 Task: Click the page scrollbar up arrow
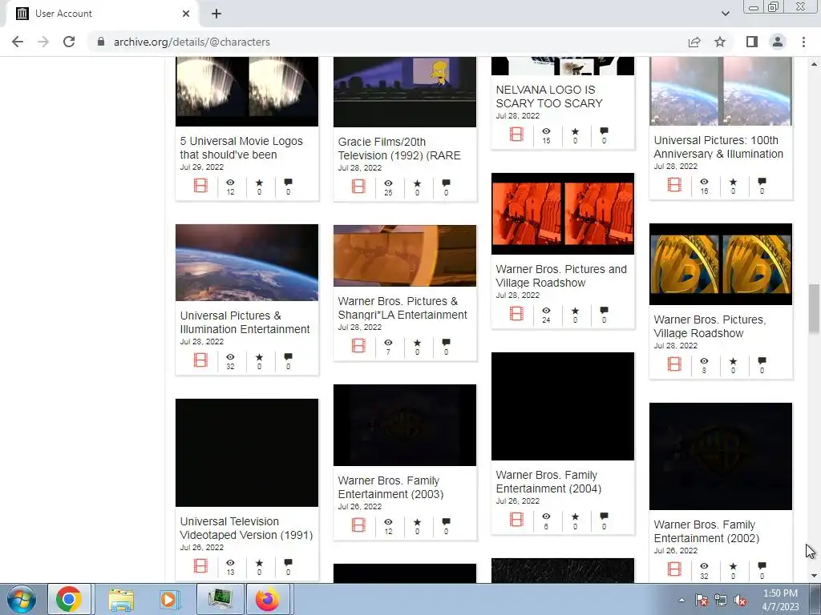click(814, 64)
